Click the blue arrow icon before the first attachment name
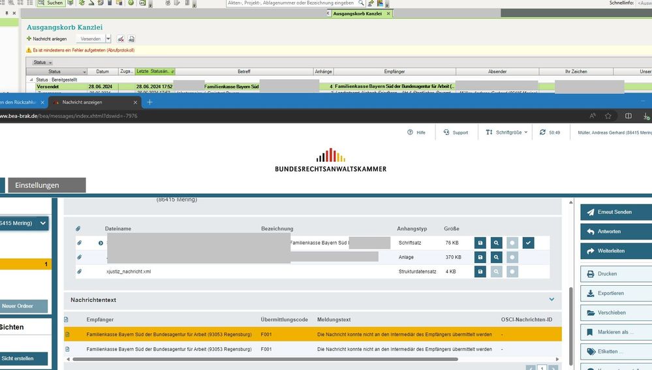 pyautogui.click(x=101, y=243)
